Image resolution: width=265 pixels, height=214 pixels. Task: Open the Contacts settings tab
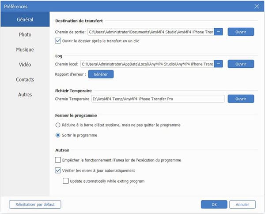tap(25, 80)
